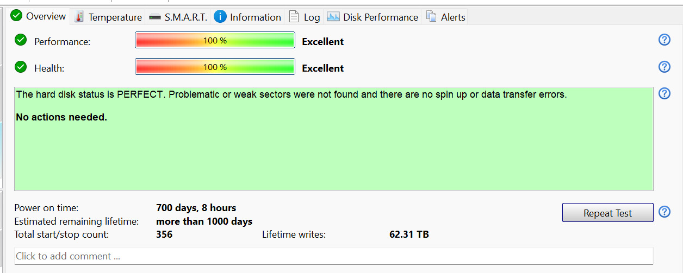
Task: Click help icon next to Repeat Test
Action: coord(664,212)
